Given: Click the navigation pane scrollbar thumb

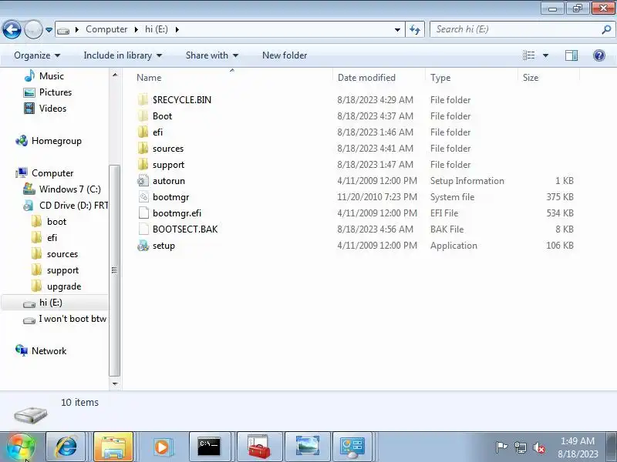Looking at the screenshot, I should coord(114,270).
